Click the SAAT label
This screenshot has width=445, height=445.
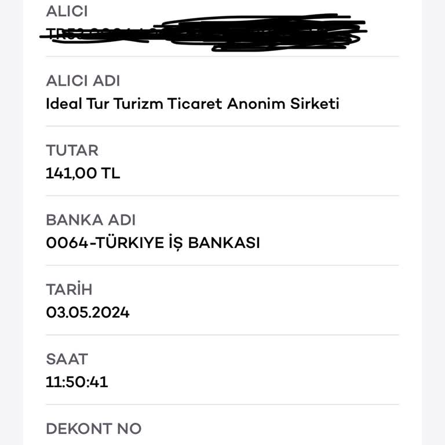pyautogui.click(x=67, y=359)
